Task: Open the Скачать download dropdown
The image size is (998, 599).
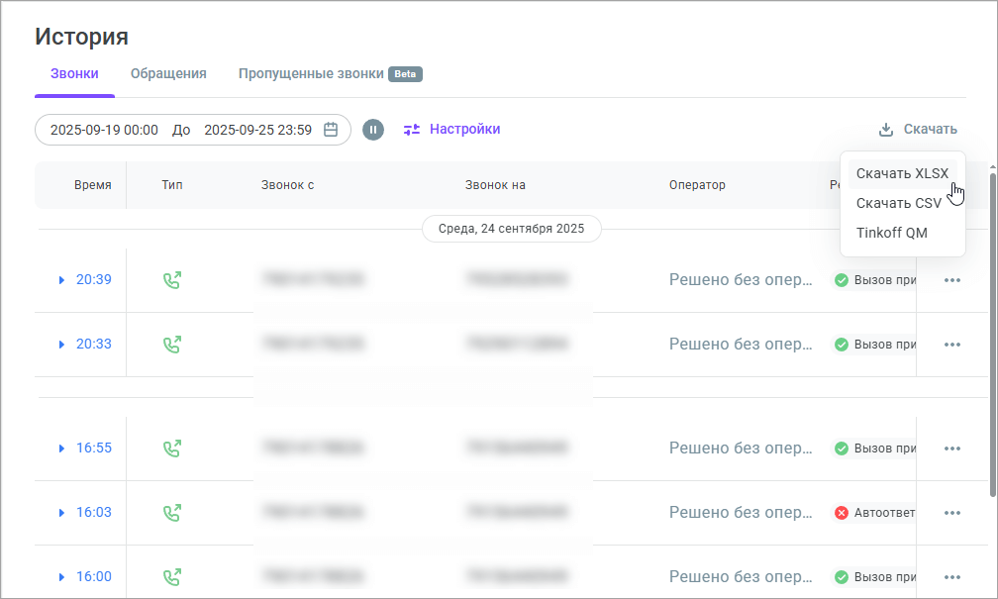Action: [918, 129]
